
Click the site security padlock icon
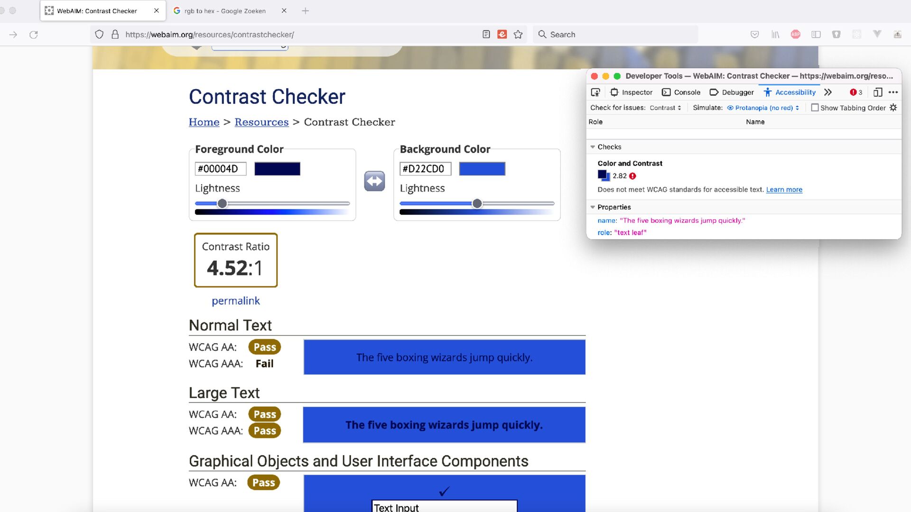[115, 35]
